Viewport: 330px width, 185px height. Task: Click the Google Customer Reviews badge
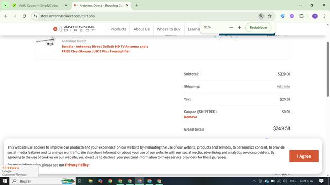20,171
